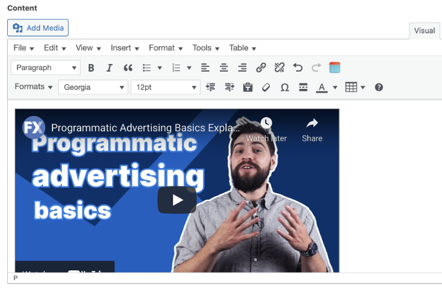Open the Table menu
The image size is (442, 288).
tap(243, 48)
